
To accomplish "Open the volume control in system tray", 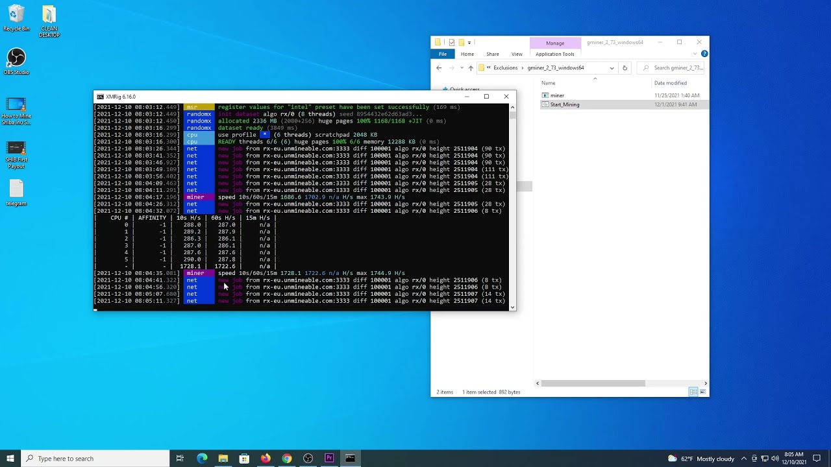I will (775, 459).
